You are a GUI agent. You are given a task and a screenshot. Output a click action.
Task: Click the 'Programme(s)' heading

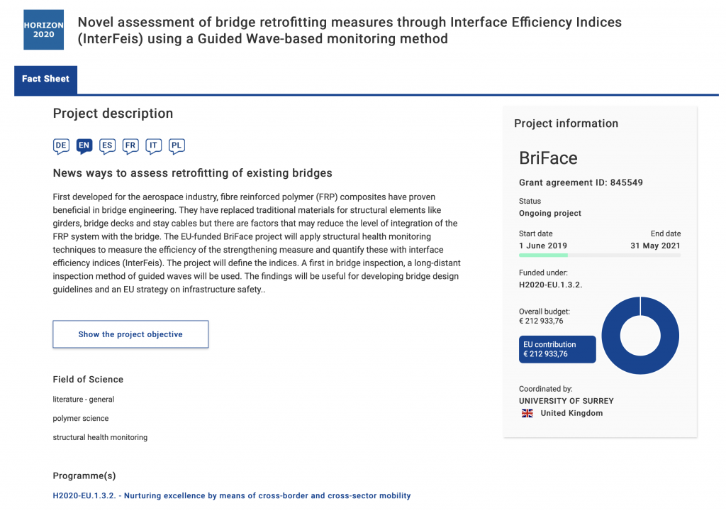[x=84, y=476]
